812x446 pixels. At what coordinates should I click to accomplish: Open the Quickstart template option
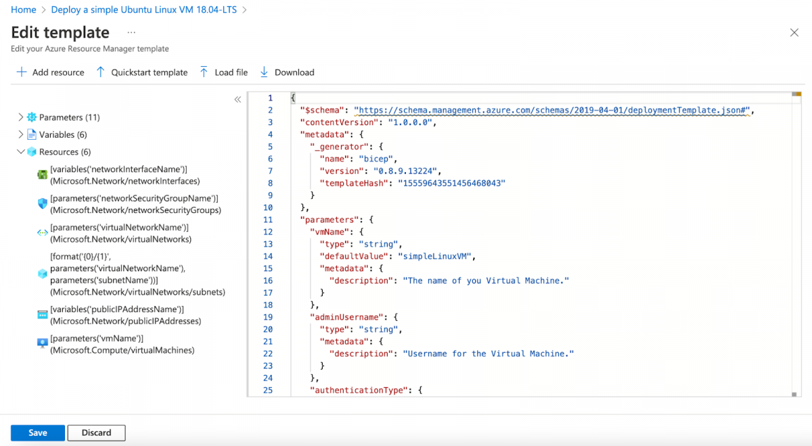(x=141, y=72)
